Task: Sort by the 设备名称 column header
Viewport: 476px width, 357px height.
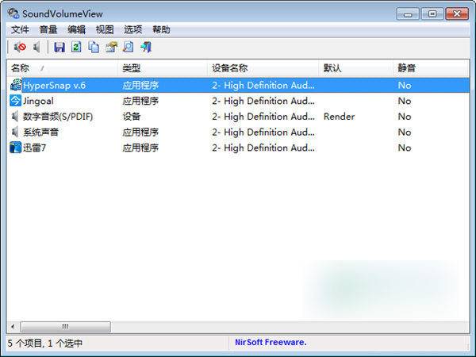Action: (x=263, y=68)
